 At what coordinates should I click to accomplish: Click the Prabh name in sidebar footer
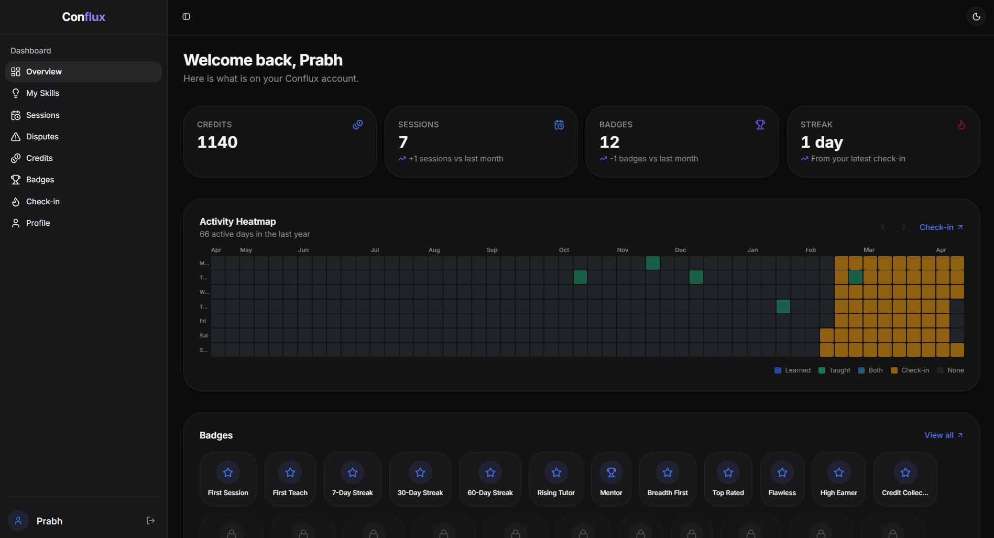pyautogui.click(x=49, y=521)
